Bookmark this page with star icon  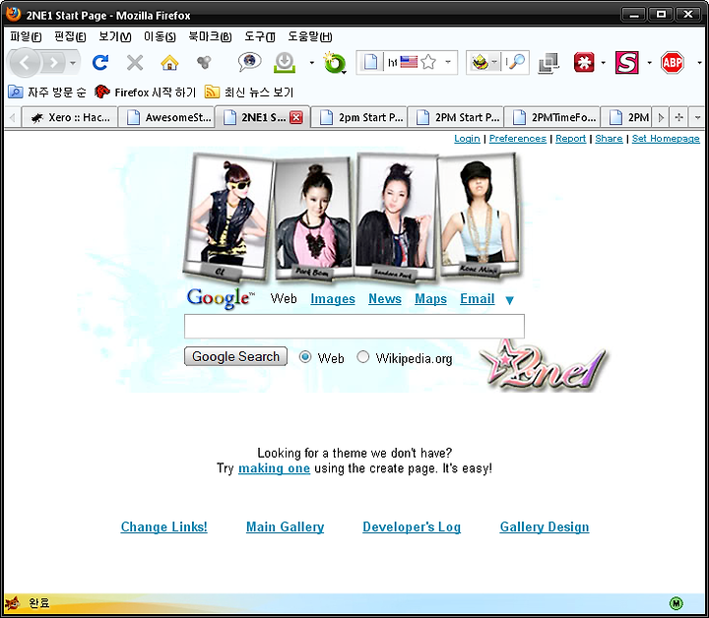pyautogui.click(x=428, y=62)
